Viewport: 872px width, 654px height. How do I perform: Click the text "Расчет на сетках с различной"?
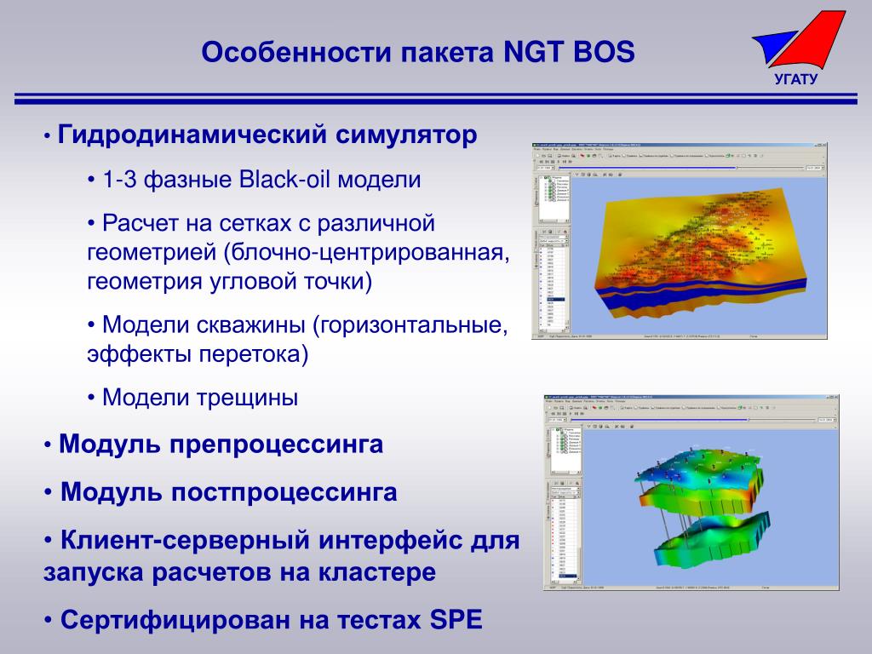[268, 223]
